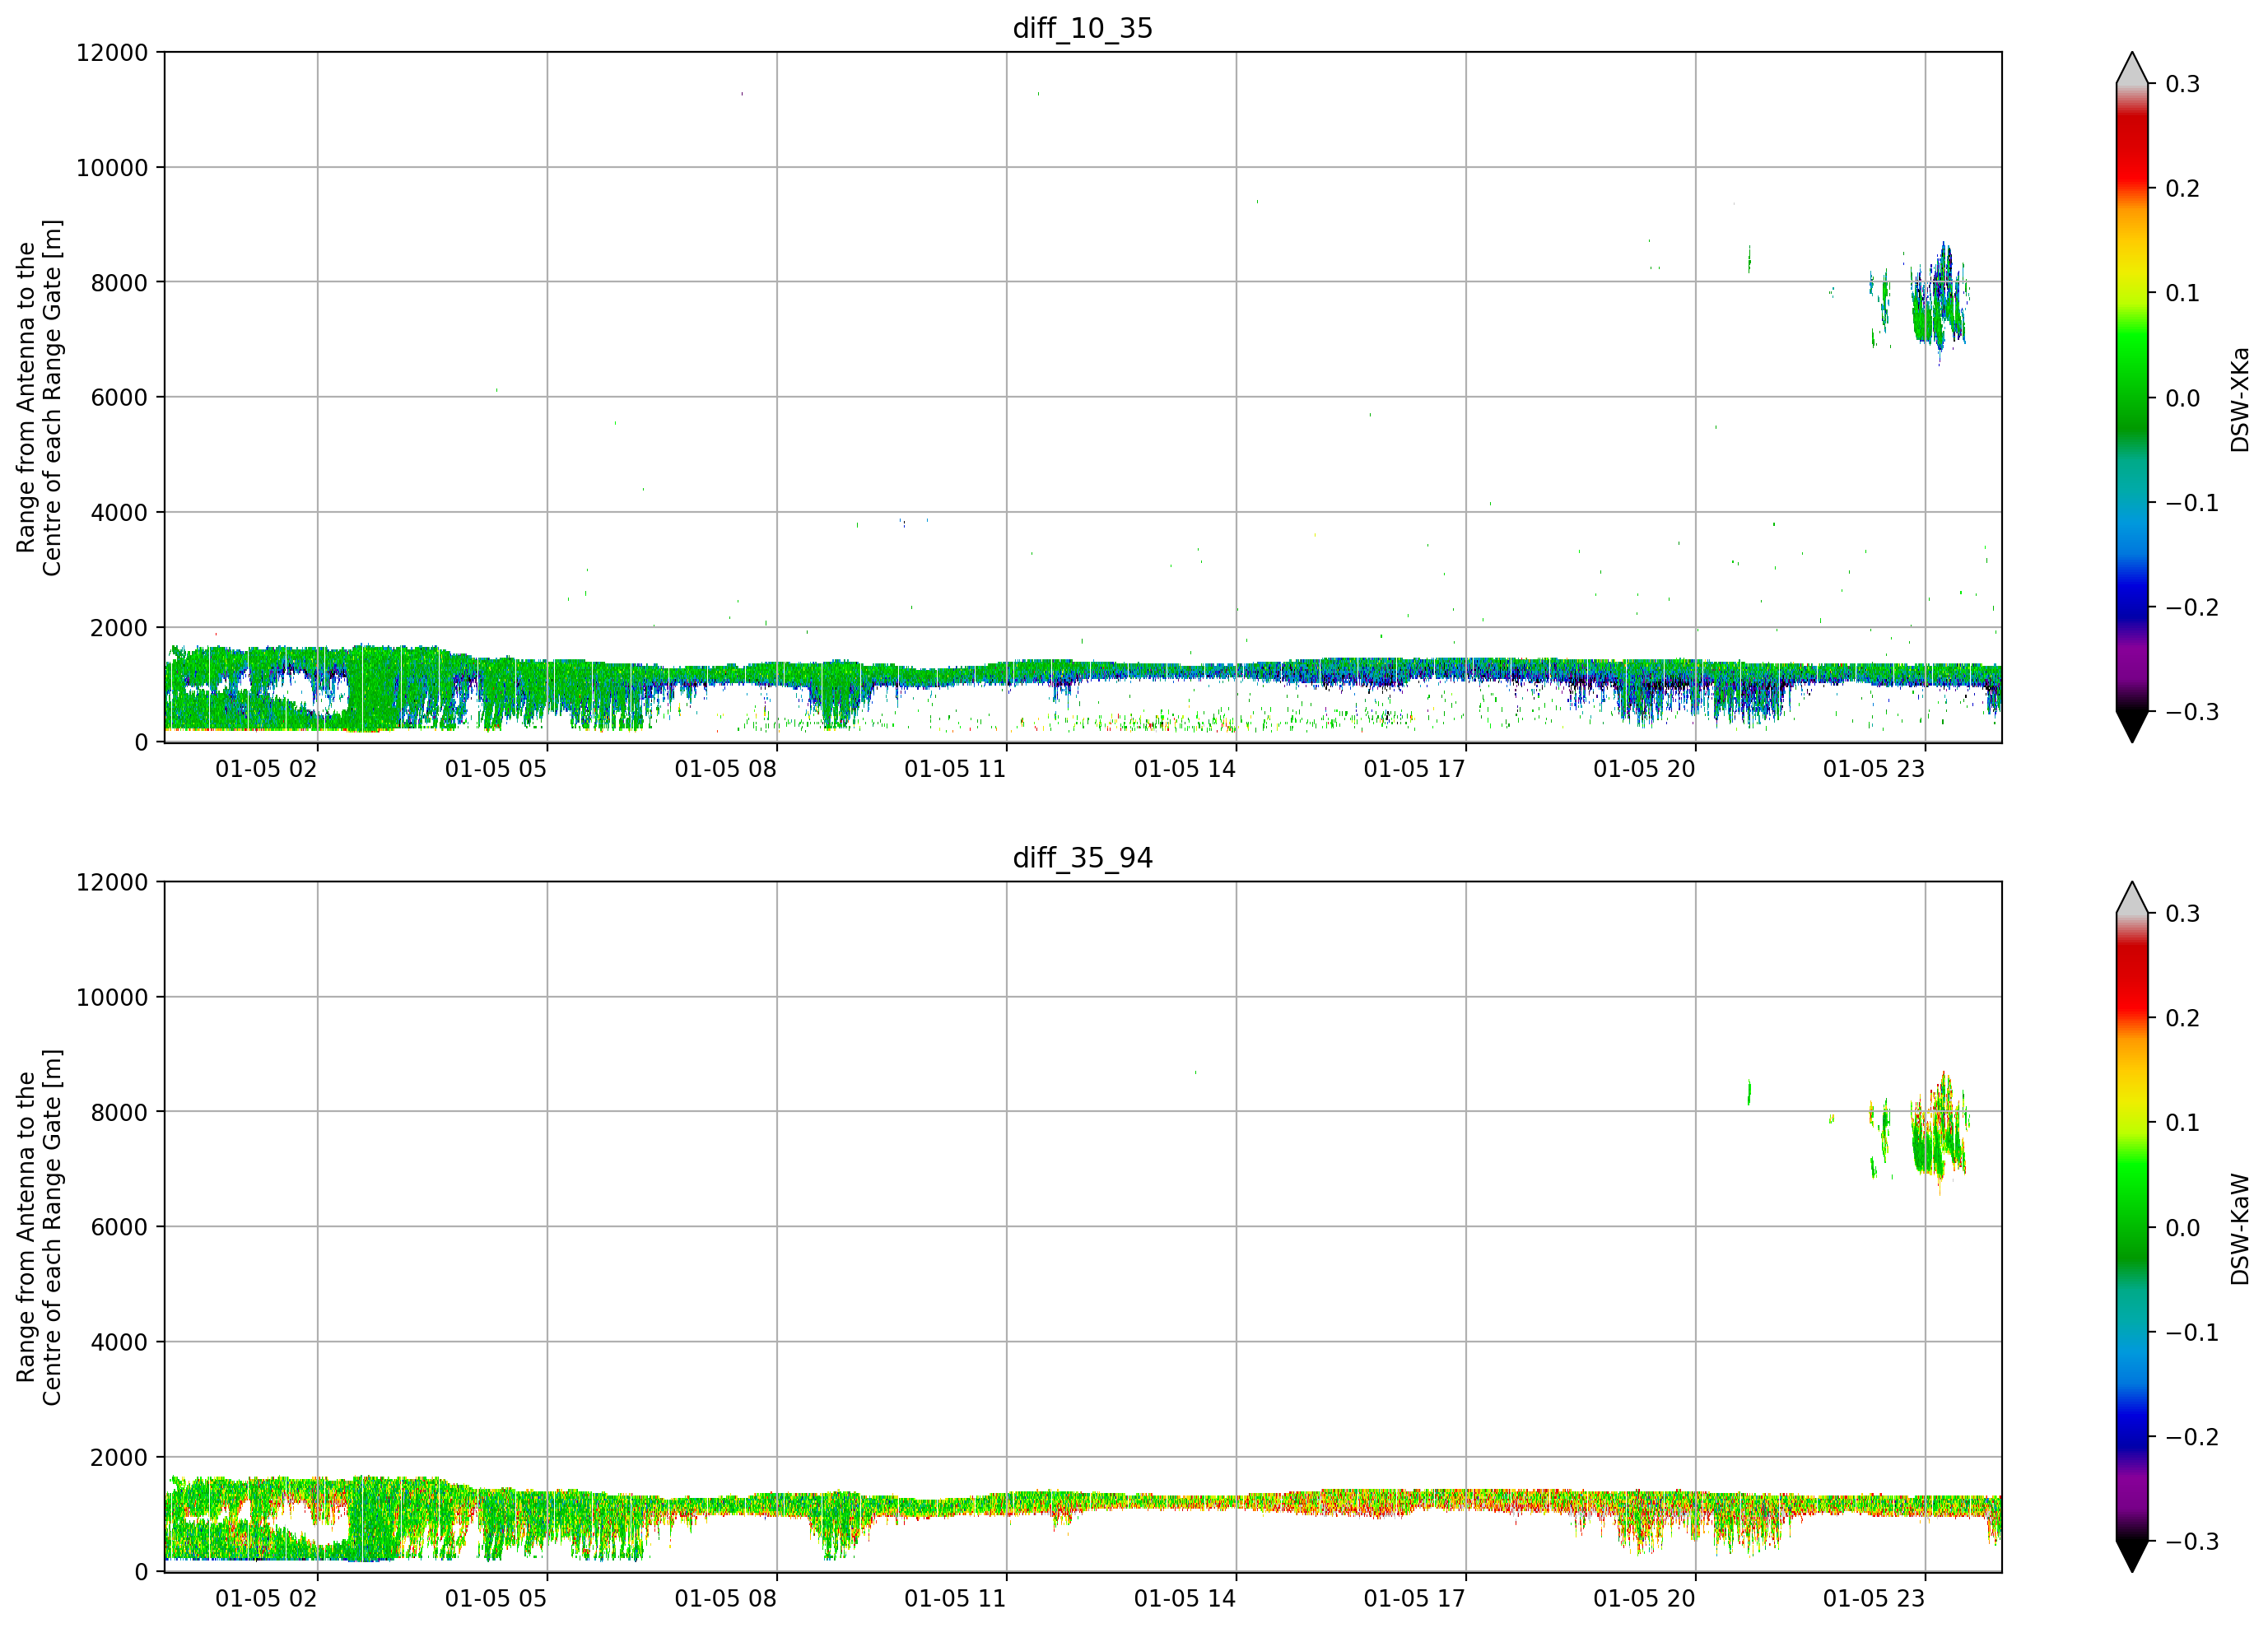The height and width of the screenshot is (1628, 2268).
Task: Click the −0.2 tick on DSW-XKa colorbar
Action: pos(2192,608)
